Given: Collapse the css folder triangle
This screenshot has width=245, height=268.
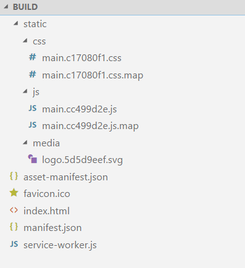Looking at the screenshot, I should tap(25, 41).
